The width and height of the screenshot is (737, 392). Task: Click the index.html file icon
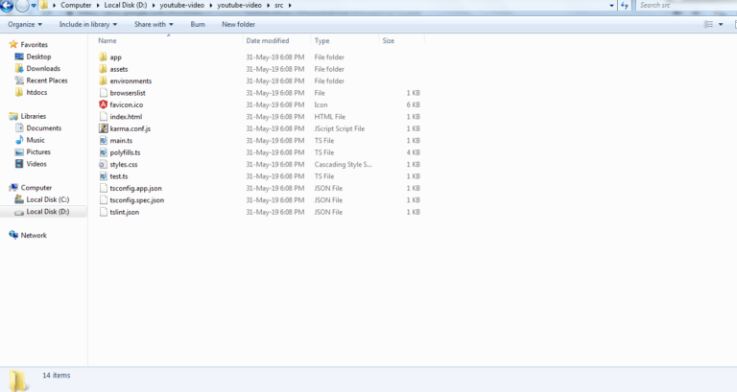[x=103, y=116]
